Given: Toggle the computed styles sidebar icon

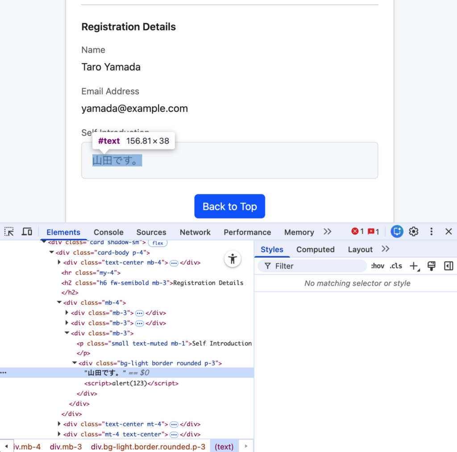Looking at the screenshot, I should (448, 266).
